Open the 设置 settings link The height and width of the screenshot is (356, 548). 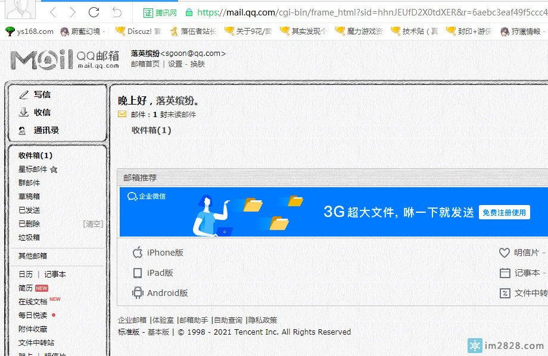point(175,64)
